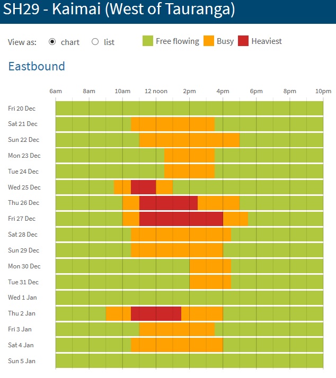Click the 12 noon time axis label
Screen dimensions: 336x378
click(x=156, y=91)
